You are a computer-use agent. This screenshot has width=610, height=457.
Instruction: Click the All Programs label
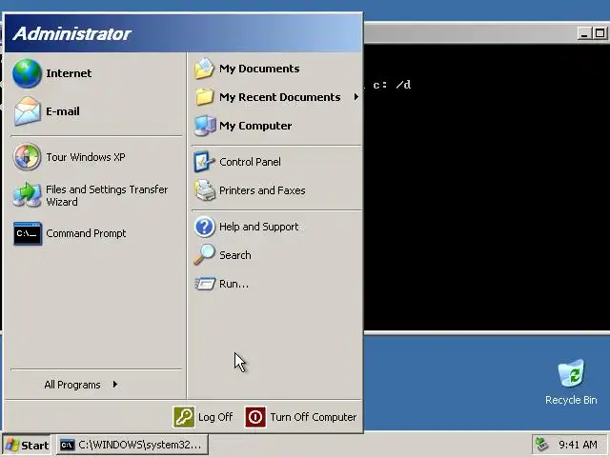coord(72,385)
